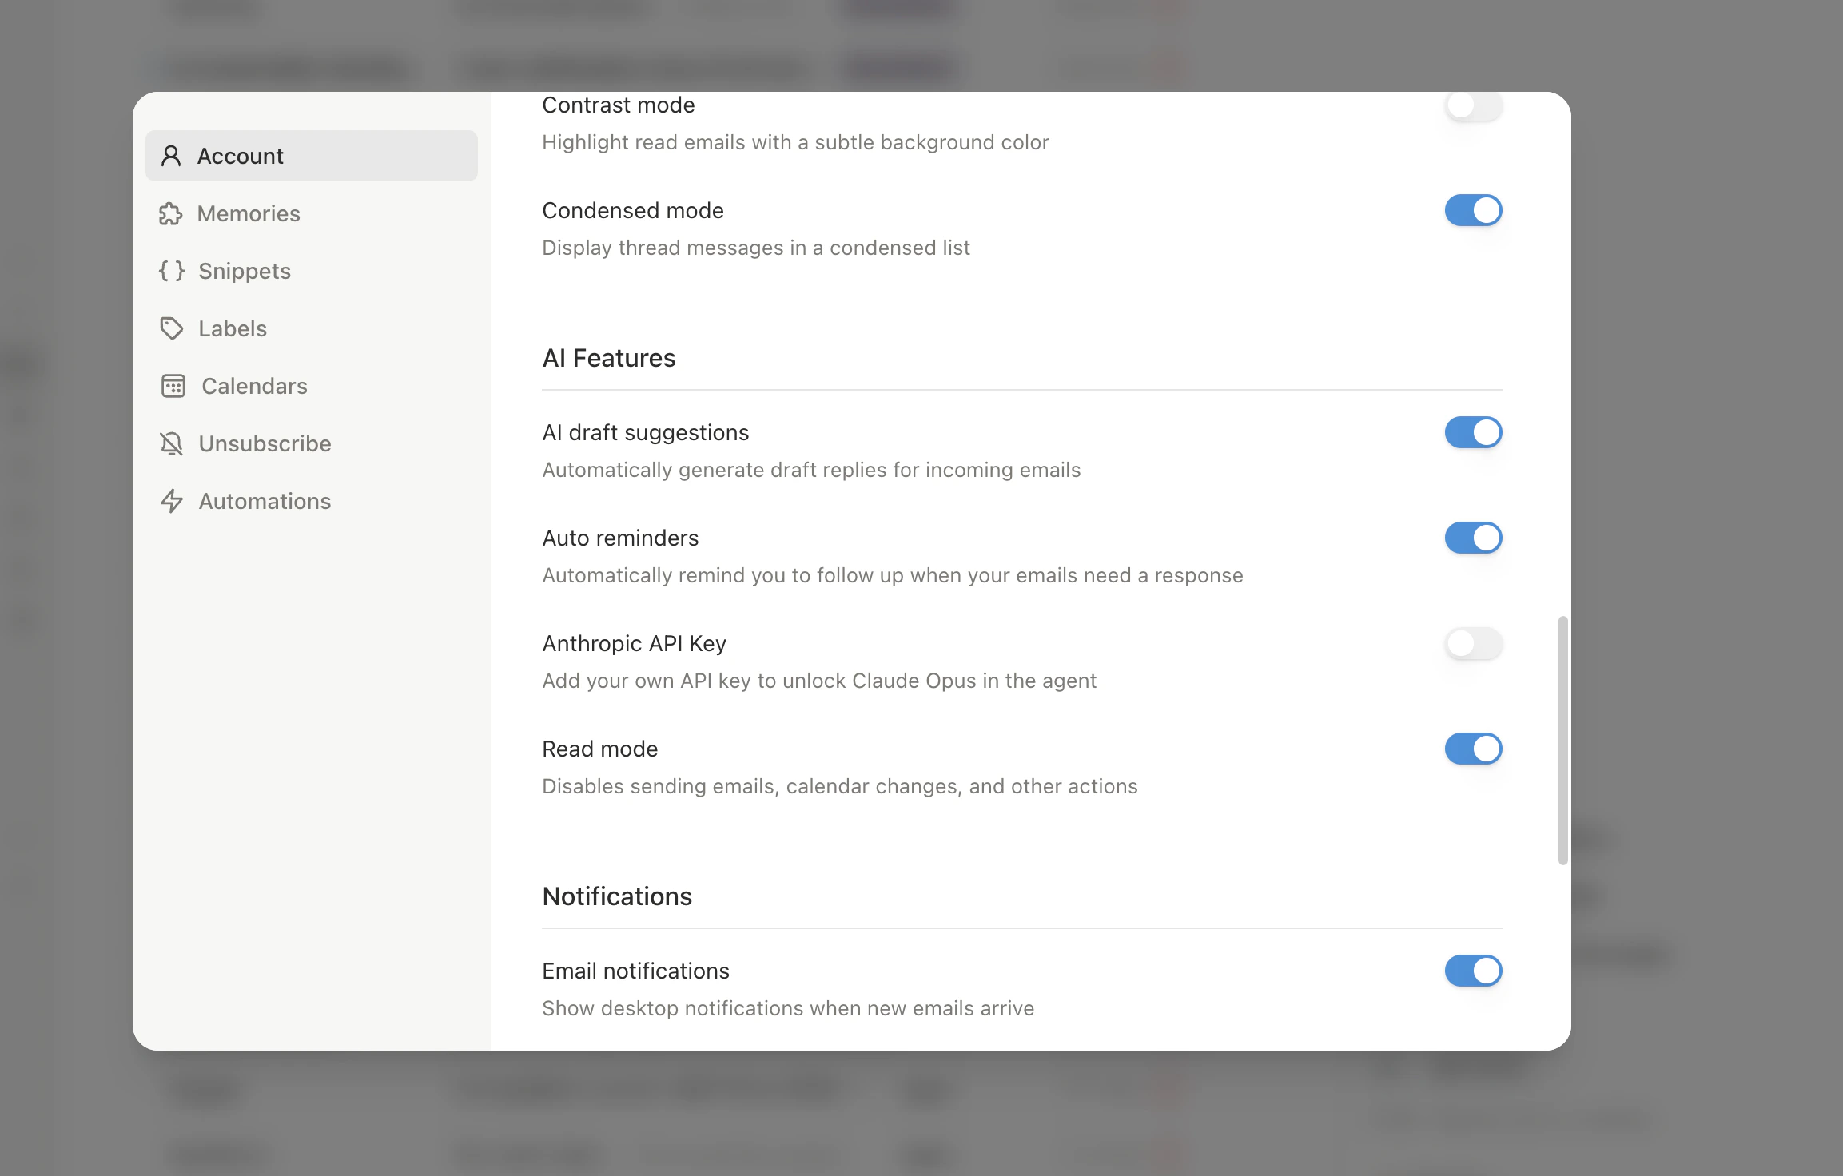The width and height of the screenshot is (1843, 1176).
Task: Click the lightning bolt Automations icon
Action: click(x=172, y=501)
